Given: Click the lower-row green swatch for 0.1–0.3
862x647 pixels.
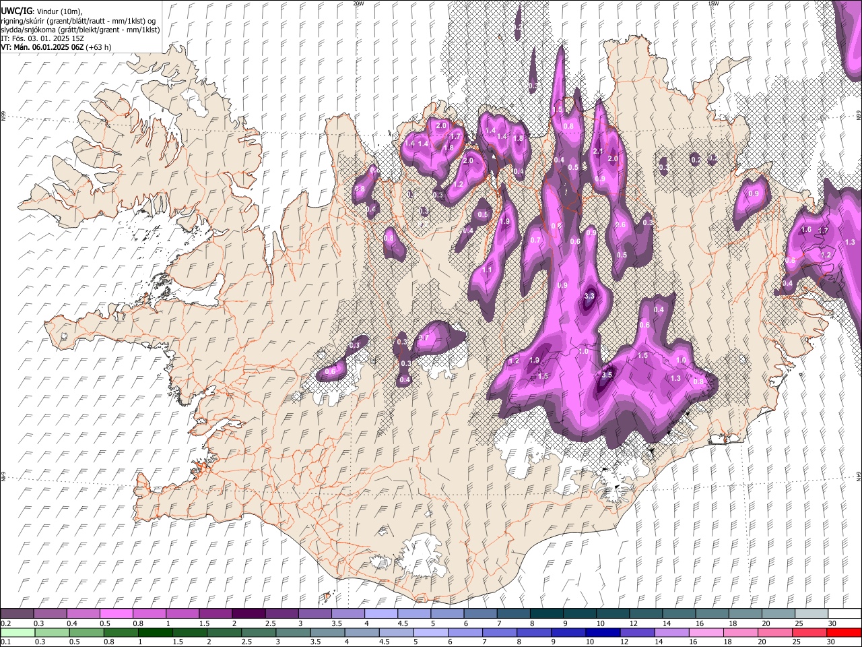Looking at the screenshot, I should pos(17,632).
